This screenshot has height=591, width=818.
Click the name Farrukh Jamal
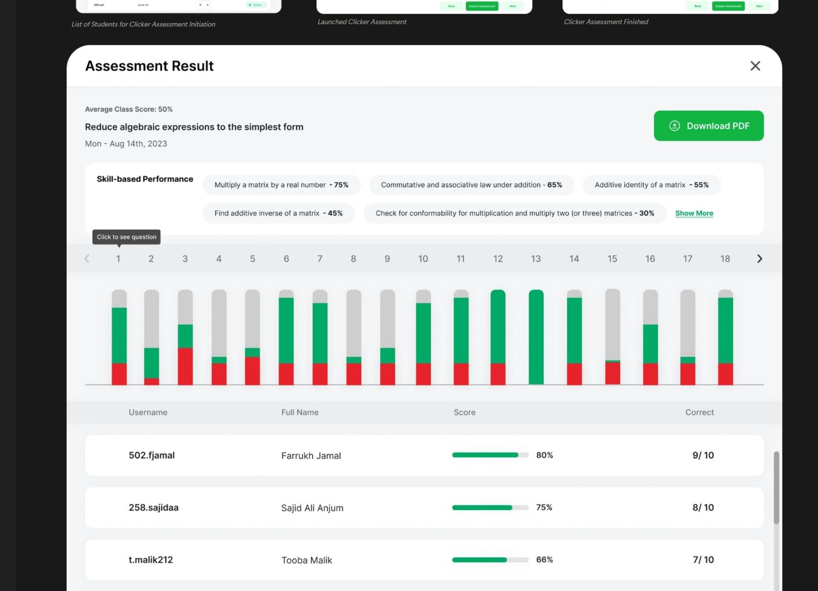[311, 456]
